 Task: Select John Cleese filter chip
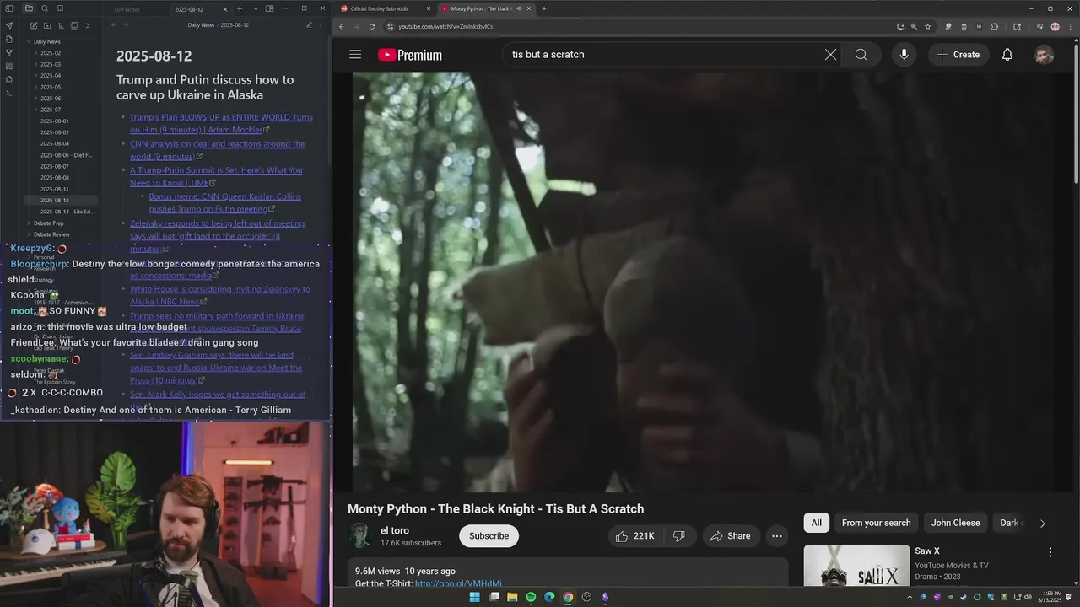(955, 523)
